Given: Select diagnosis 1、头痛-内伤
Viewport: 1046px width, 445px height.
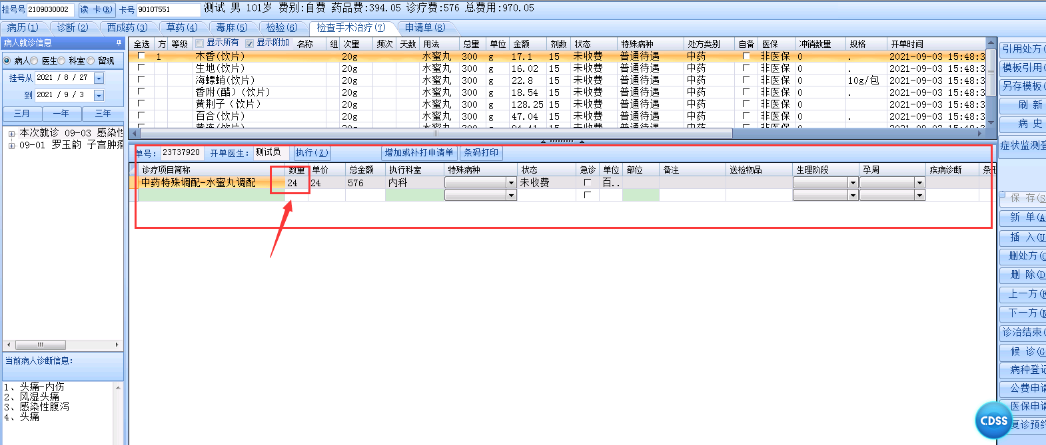Looking at the screenshot, I should pyautogui.click(x=34, y=386).
